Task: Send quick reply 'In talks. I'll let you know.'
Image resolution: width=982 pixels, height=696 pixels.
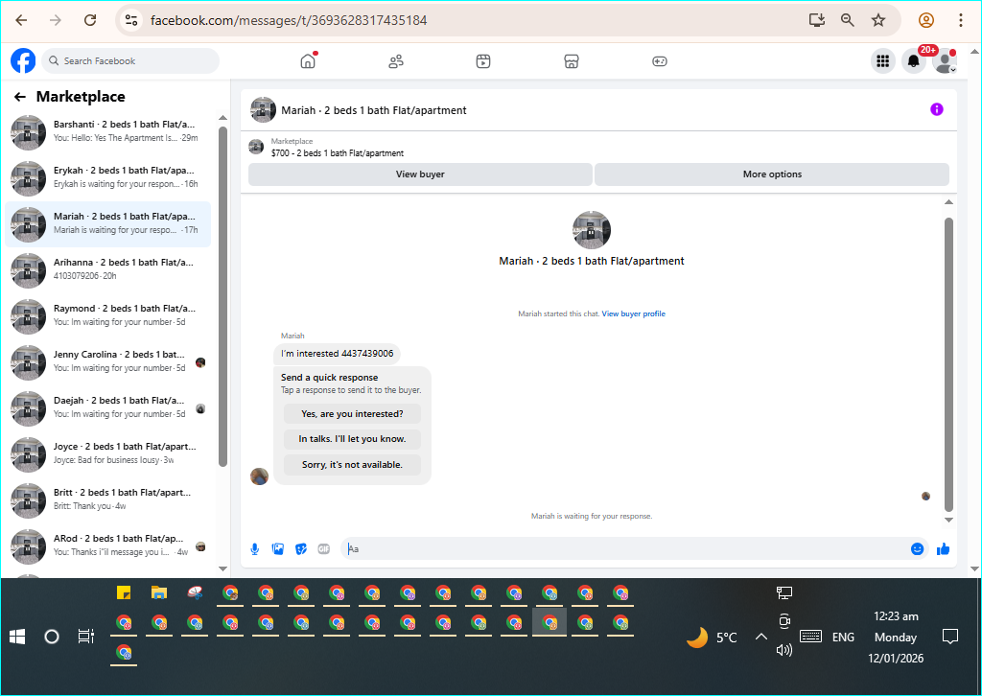Action: point(352,439)
